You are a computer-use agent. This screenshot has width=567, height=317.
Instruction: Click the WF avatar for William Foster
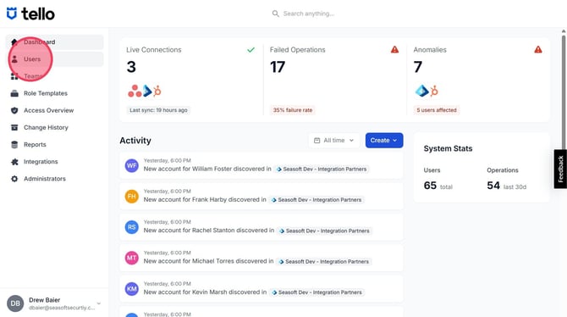[132, 165]
